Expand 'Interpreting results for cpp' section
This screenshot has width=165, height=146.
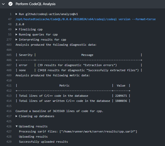pos(17,40)
